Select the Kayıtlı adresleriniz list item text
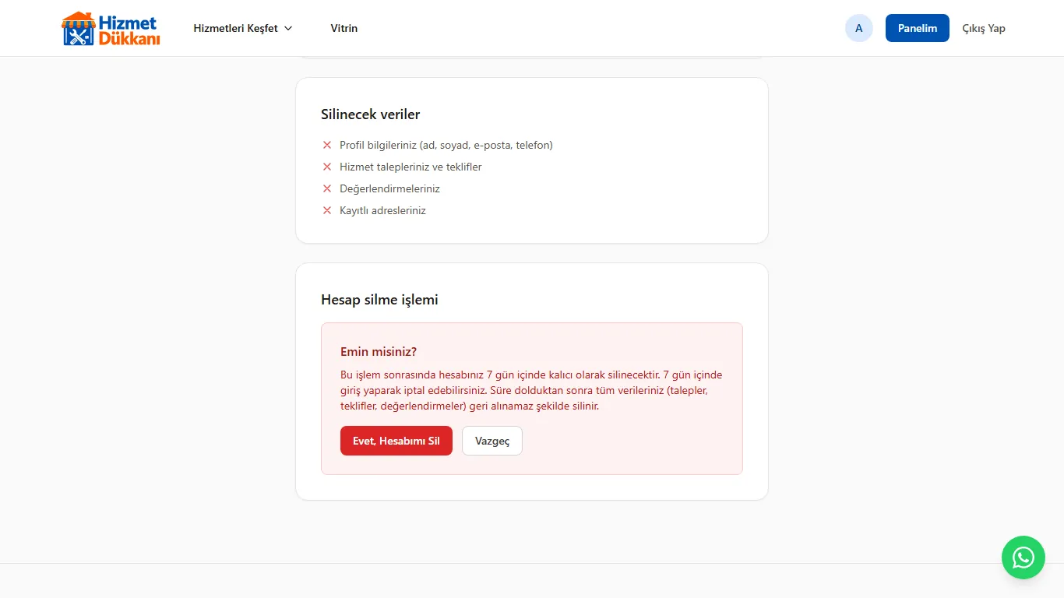The image size is (1064, 598). 383,210
